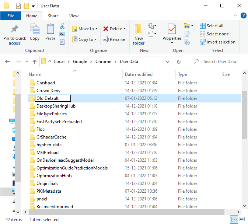Viewport: 248px width, 224px height.
Task: Navigate to Google in address path
Action: (x=80, y=62)
